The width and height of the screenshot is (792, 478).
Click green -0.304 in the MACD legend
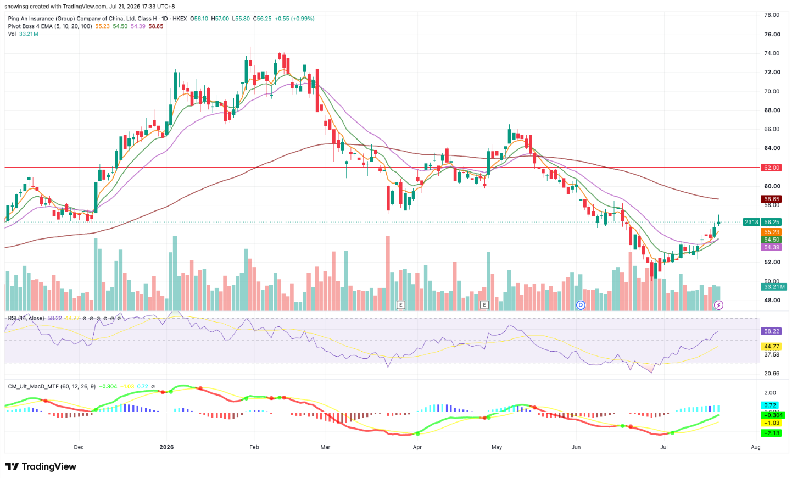pos(108,387)
